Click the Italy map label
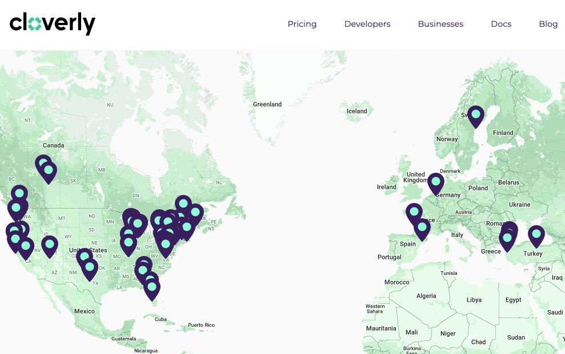The image size is (565, 354). 457,235
